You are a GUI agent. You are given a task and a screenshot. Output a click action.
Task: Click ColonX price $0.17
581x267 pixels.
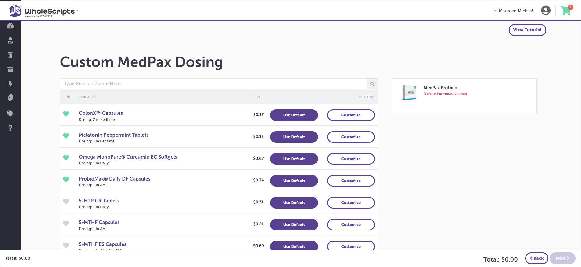258,115
